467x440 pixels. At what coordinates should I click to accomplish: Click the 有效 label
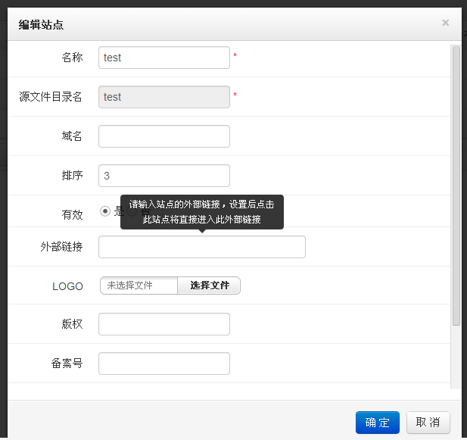72,214
